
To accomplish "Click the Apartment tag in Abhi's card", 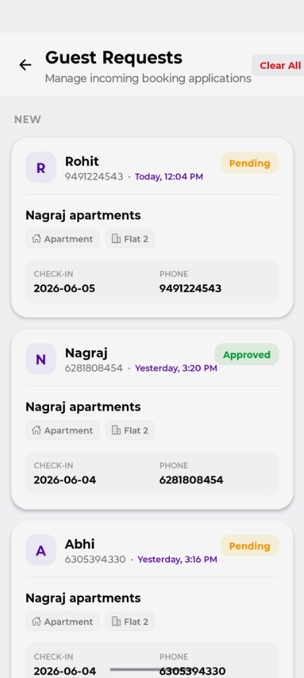I will pos(62,621).
